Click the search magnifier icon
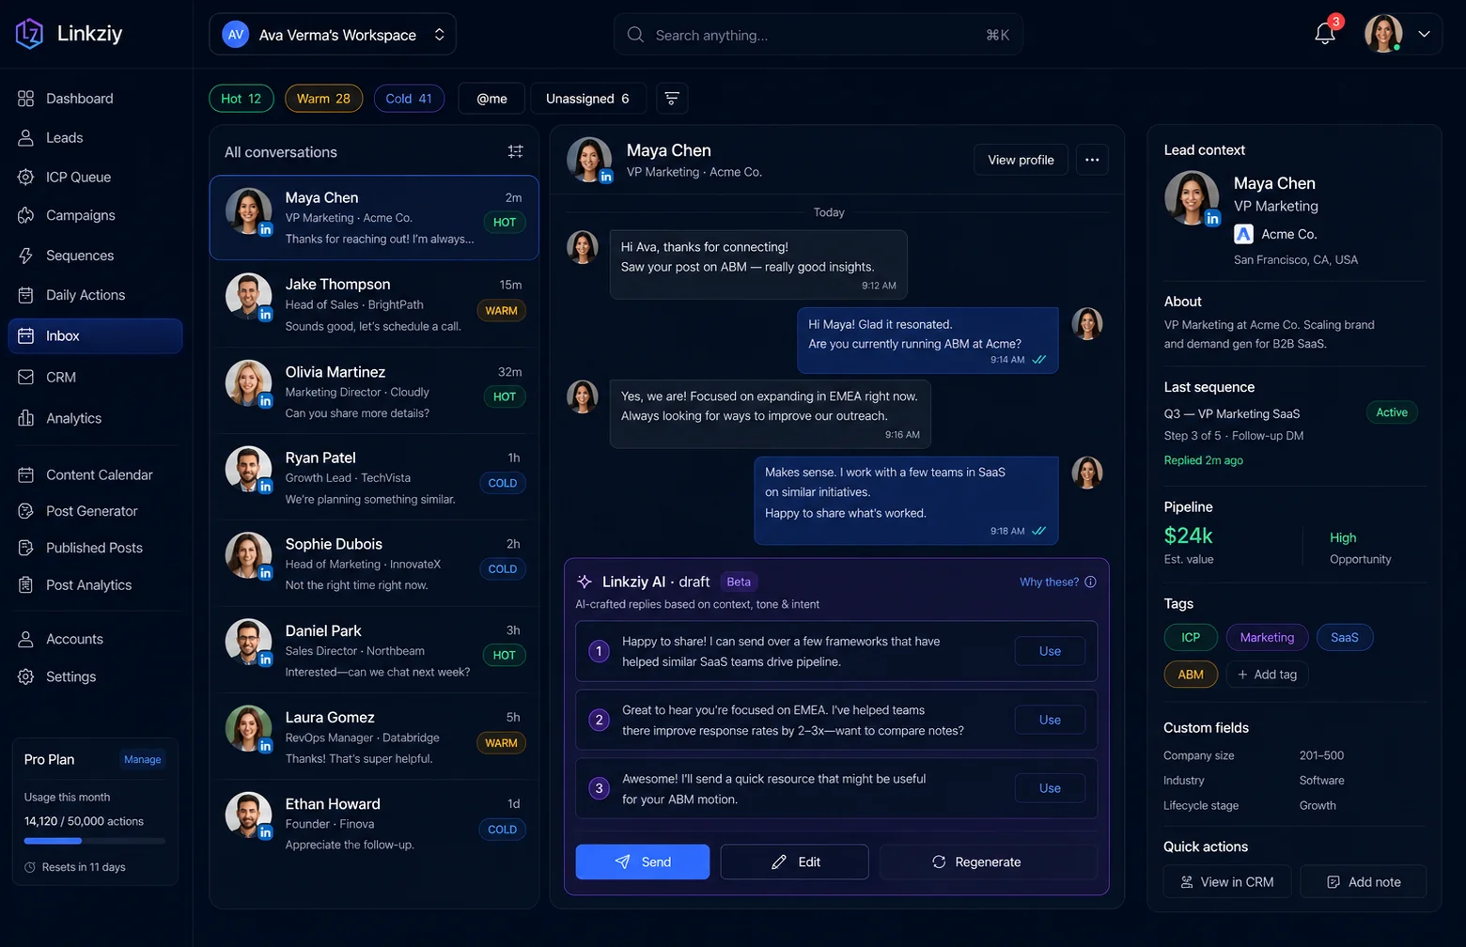1466x947 pixels. [x=635, y=35]
